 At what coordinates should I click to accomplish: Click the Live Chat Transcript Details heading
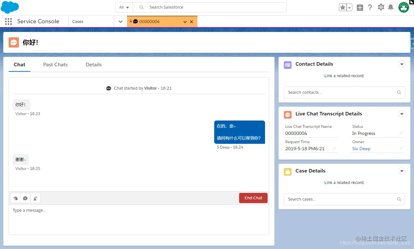tap(329, 114)
